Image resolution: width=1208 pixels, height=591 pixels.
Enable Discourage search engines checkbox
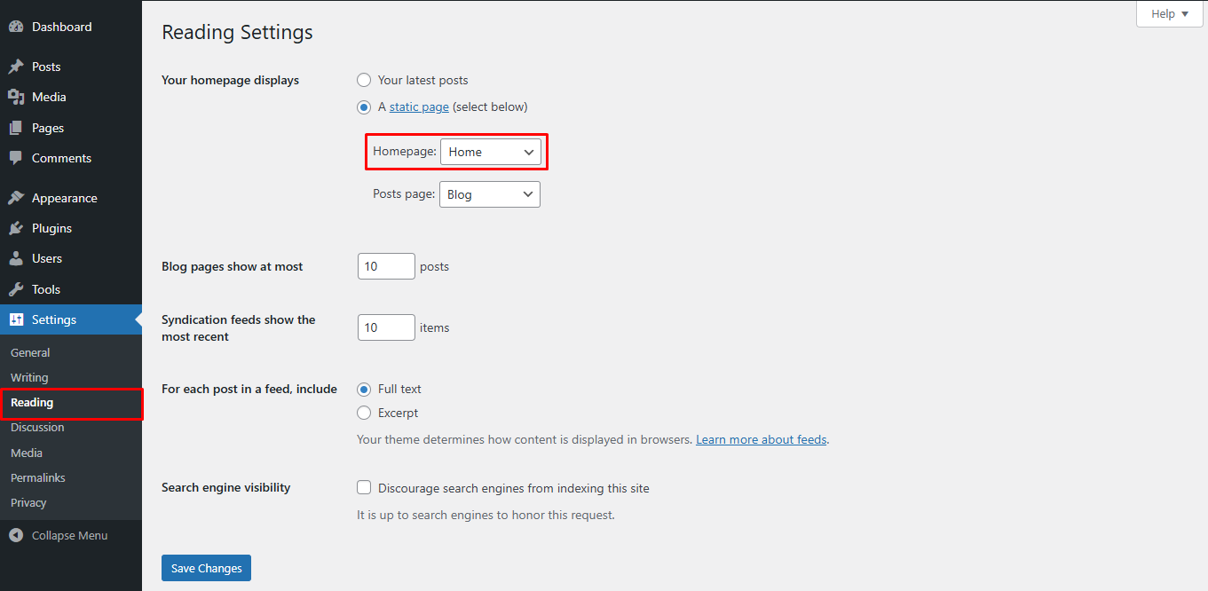pyautogui.click(x=364, y=488)
